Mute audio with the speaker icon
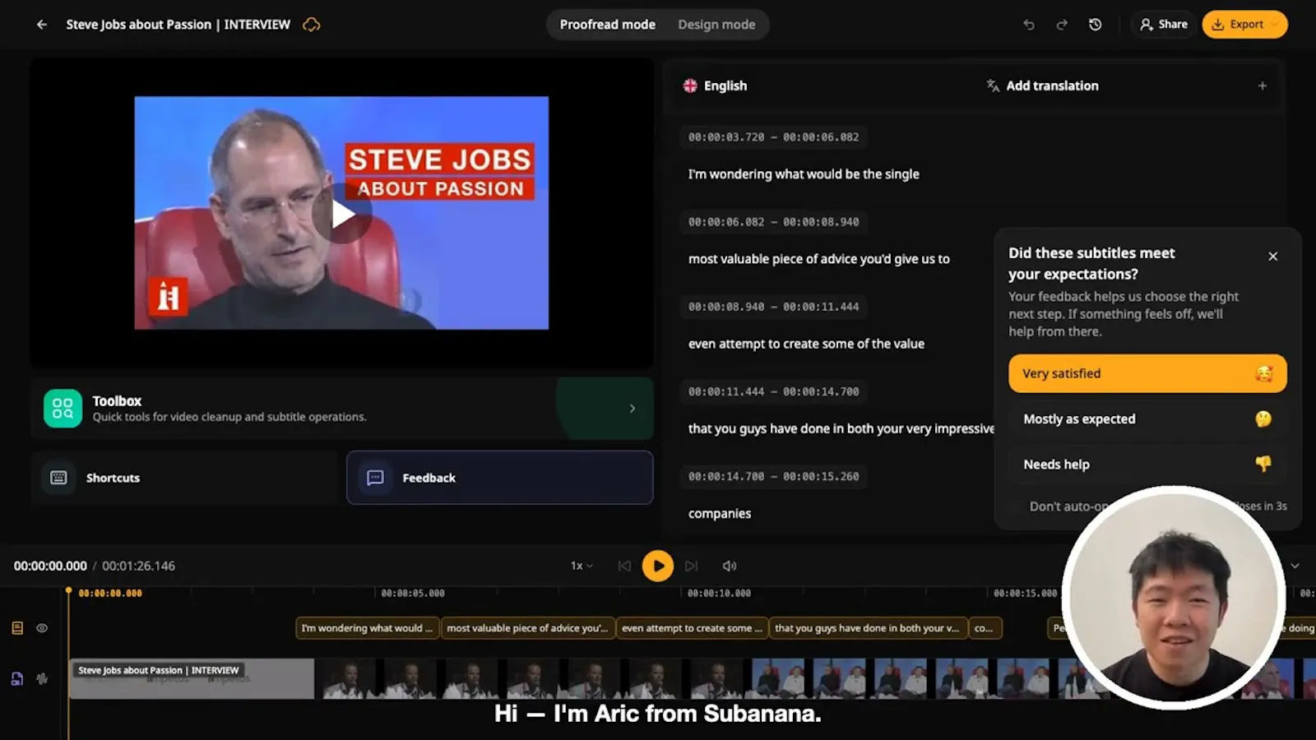The image size is (1316, 740). tap(729, 566)
